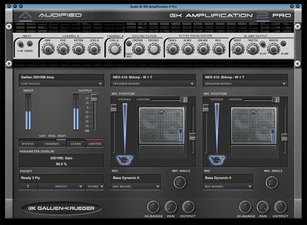Click the second cabinet's Hi-Range knob
The width and height of the screenshot is (307, 225).
[245, 207]
